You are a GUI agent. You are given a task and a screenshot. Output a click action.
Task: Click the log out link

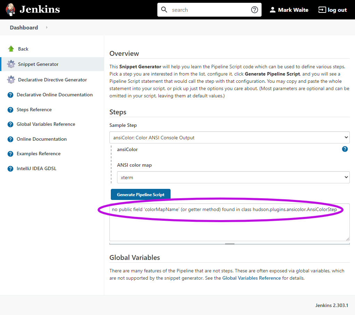(x=337, y=10)
